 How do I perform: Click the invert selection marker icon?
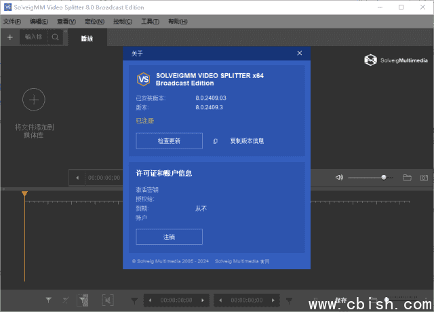83,300
